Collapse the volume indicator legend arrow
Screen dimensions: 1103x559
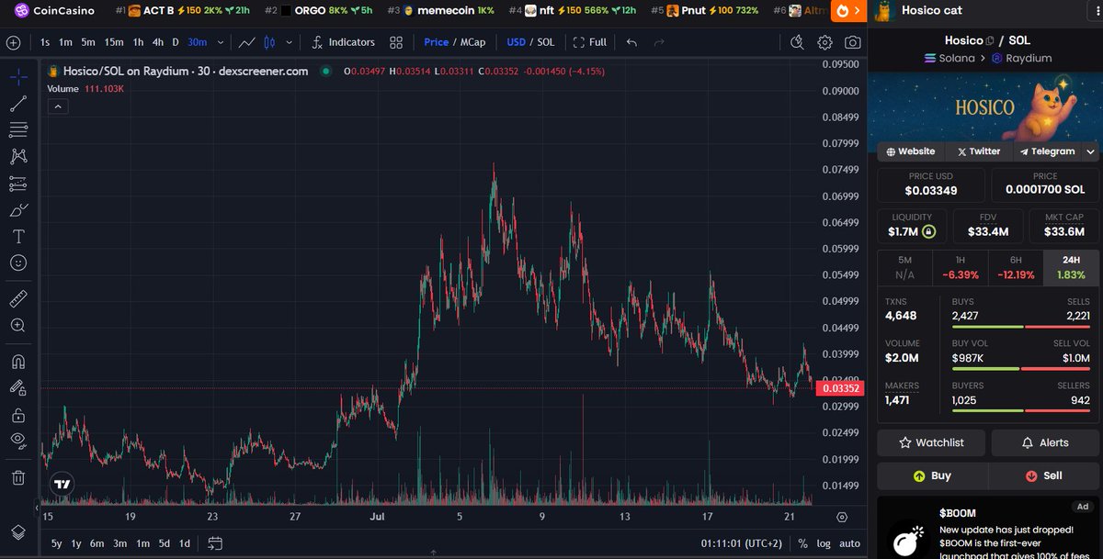[57, 106]
